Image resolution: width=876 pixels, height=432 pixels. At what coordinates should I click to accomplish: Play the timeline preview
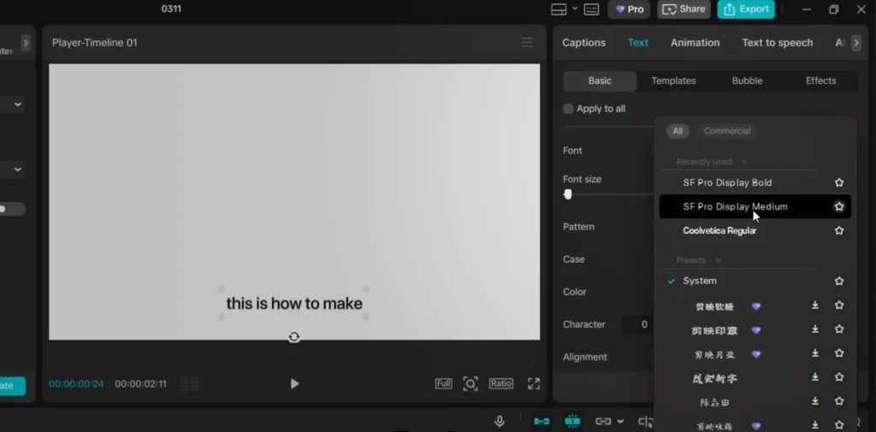click(x=294, y=383)
